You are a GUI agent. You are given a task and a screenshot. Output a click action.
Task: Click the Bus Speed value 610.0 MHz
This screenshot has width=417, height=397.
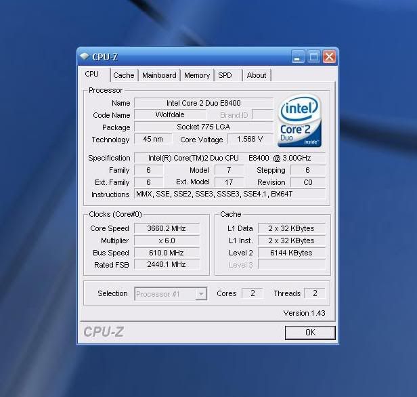click(167, 253)
